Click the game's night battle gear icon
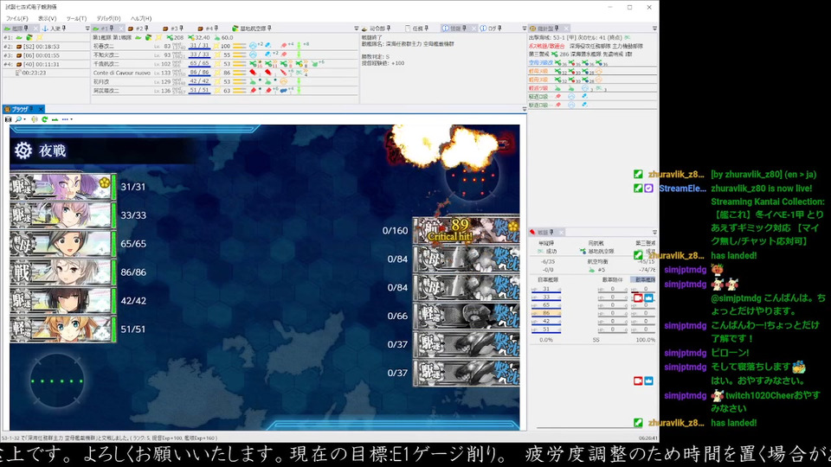The height and width of the screenshot is (467, 831). (x=23, y=150)
